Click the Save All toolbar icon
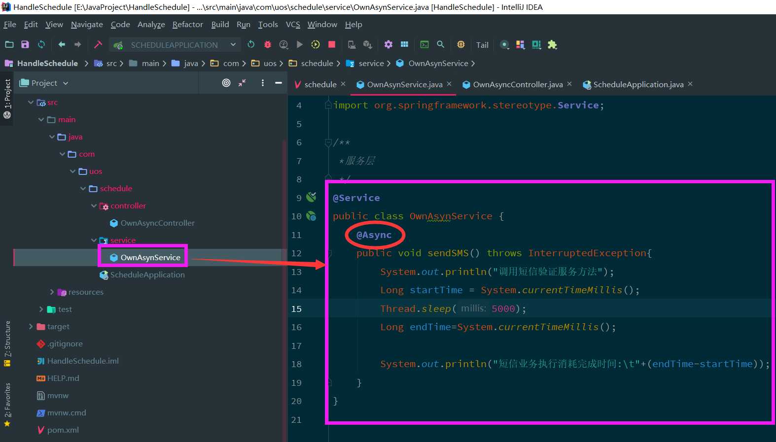The image size is (776, 442). [x=25, y=44]
